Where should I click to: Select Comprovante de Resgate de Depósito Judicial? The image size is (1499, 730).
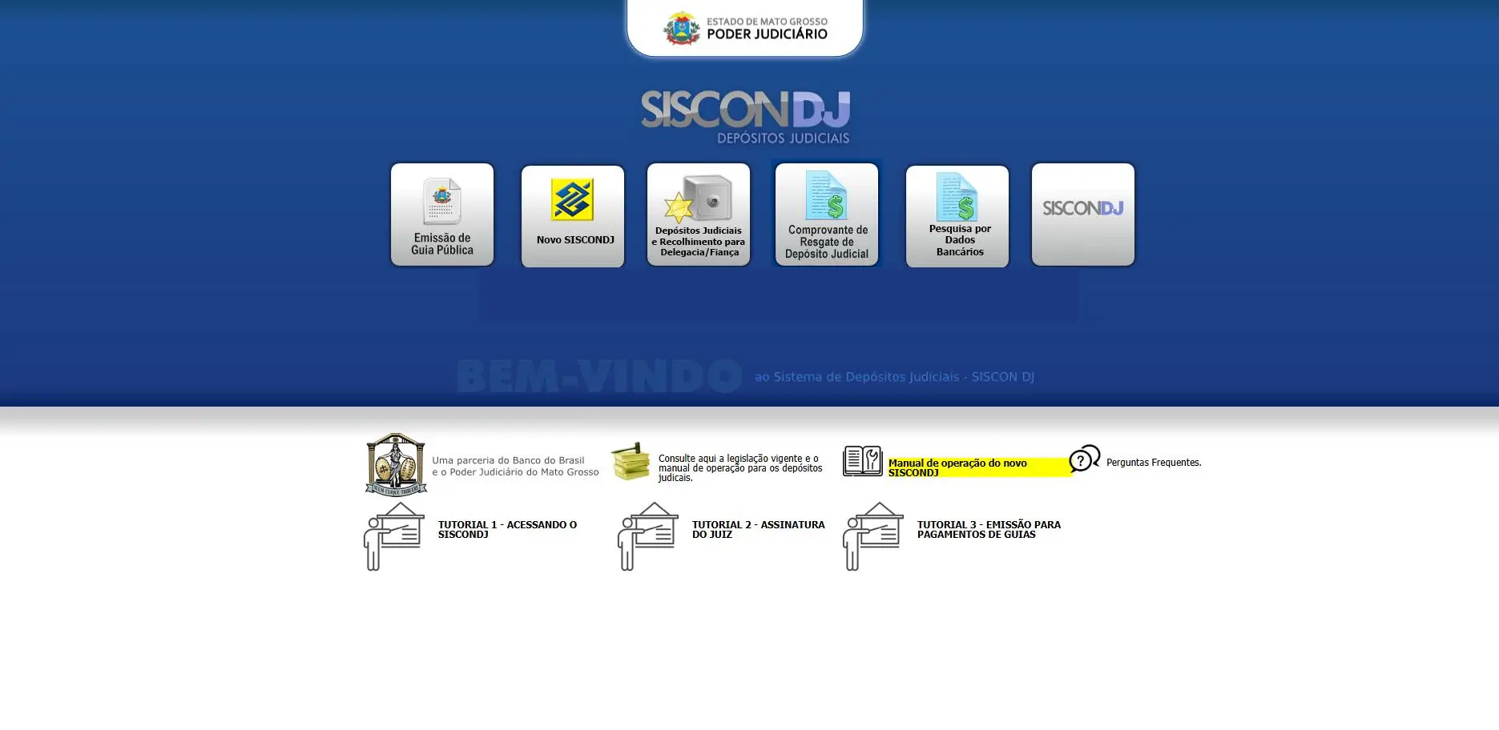tap(827, 215)
